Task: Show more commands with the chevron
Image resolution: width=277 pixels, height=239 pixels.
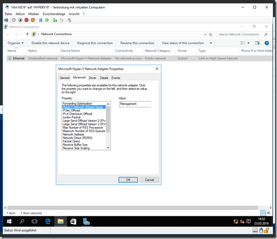Action: tap(211, 43)
